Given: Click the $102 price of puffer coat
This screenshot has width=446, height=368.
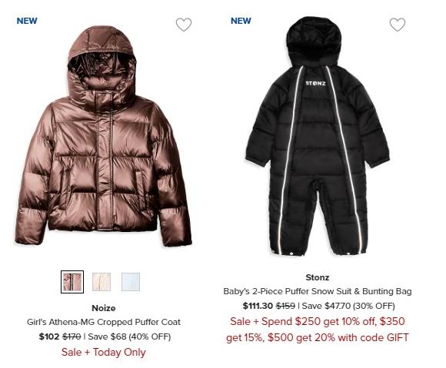Looking at the screenshot, I should [49, 337].
